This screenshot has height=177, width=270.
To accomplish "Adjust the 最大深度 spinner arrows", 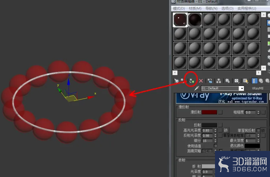I will tap(258, 141).
